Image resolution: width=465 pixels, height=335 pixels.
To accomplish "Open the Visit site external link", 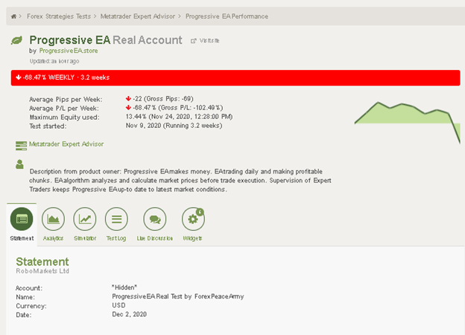I will [209, 41].
